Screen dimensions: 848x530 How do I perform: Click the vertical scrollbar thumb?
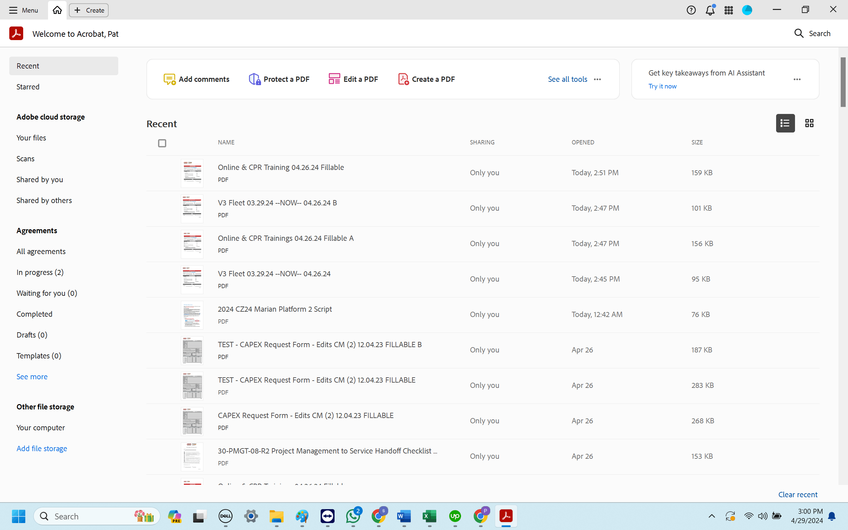(x=843, y=82)
